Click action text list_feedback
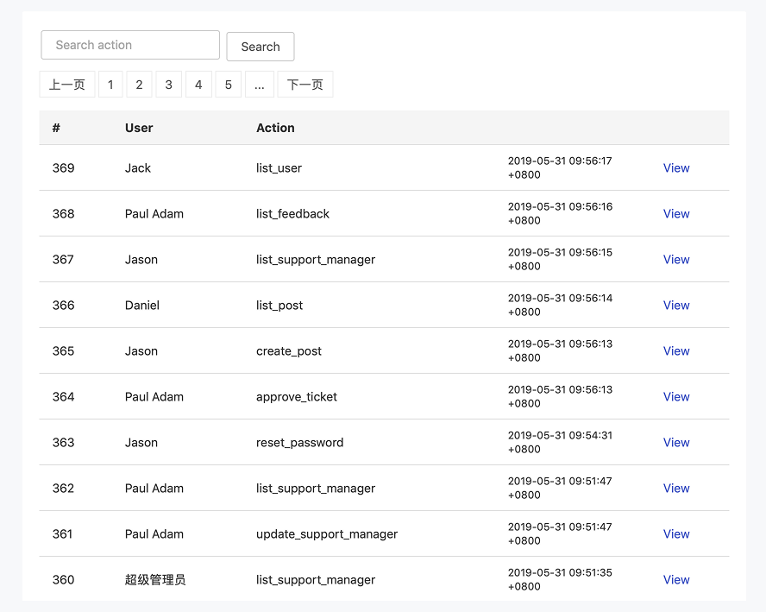The image size is (766, 612). (x=292, y=213)
